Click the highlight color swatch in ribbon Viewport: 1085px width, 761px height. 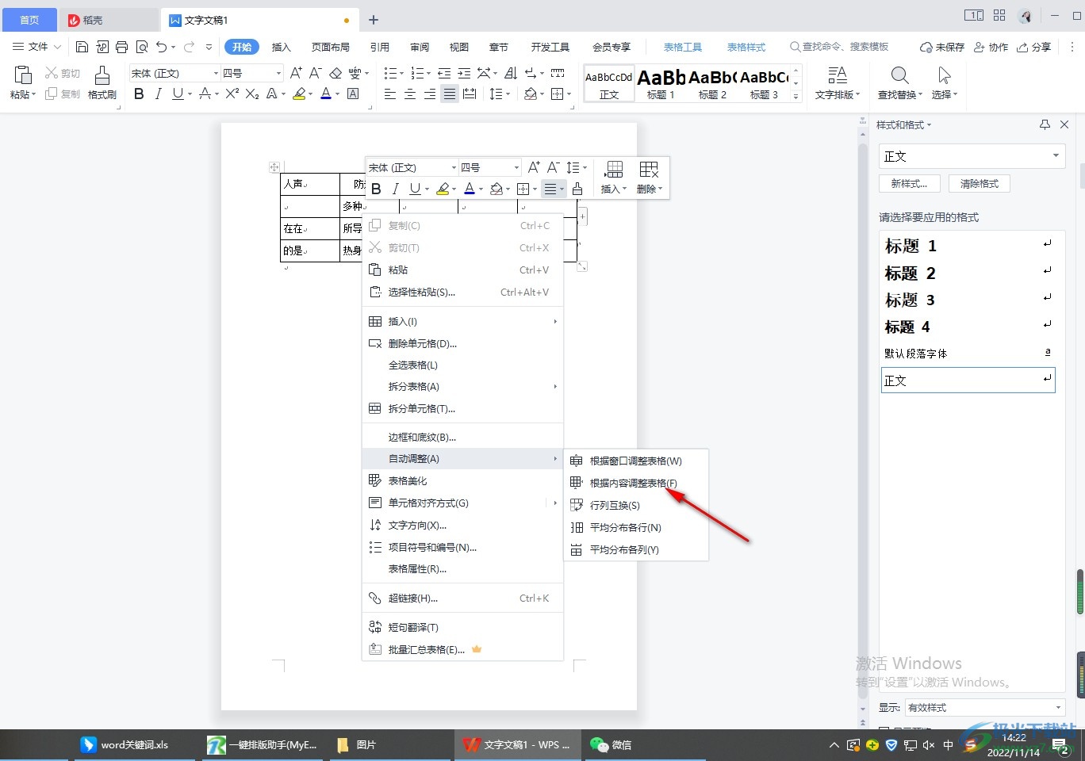tap(299, 94)
